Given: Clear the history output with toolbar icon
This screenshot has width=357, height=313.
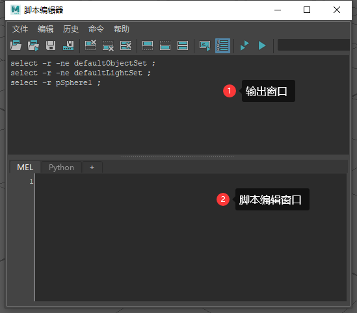Looking at the screenshot, I should tap(90, 45).
